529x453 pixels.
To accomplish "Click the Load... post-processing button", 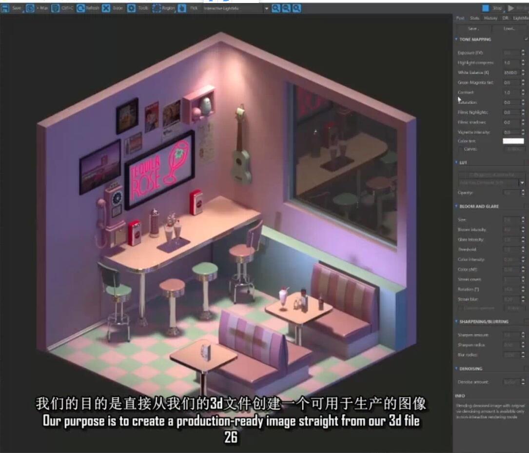I will [509, 29].
